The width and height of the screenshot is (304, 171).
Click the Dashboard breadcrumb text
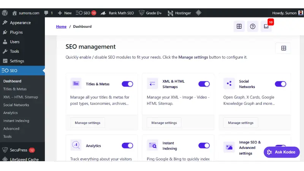[x=82, y=27]
